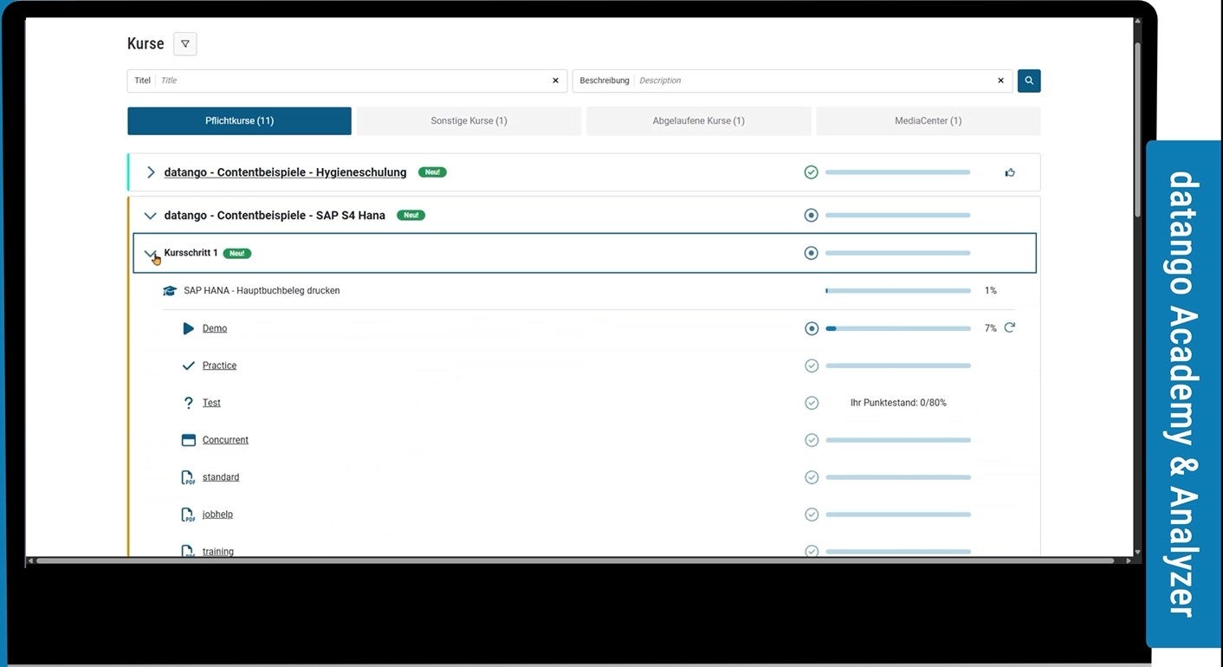Image resolution: width=1223 pixels, height=667 pixels.
Task: Open the Practice link
Action: [x=220, y=366]
